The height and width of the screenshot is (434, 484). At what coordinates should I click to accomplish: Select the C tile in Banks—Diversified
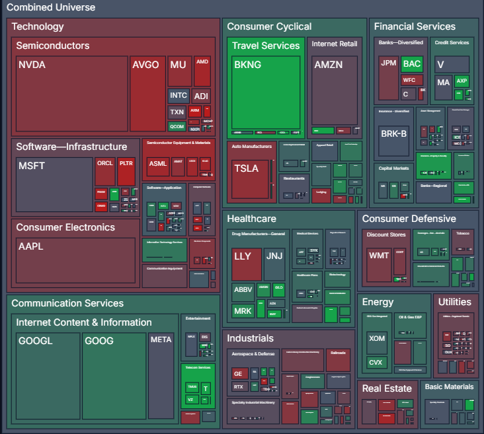[409, 94]
